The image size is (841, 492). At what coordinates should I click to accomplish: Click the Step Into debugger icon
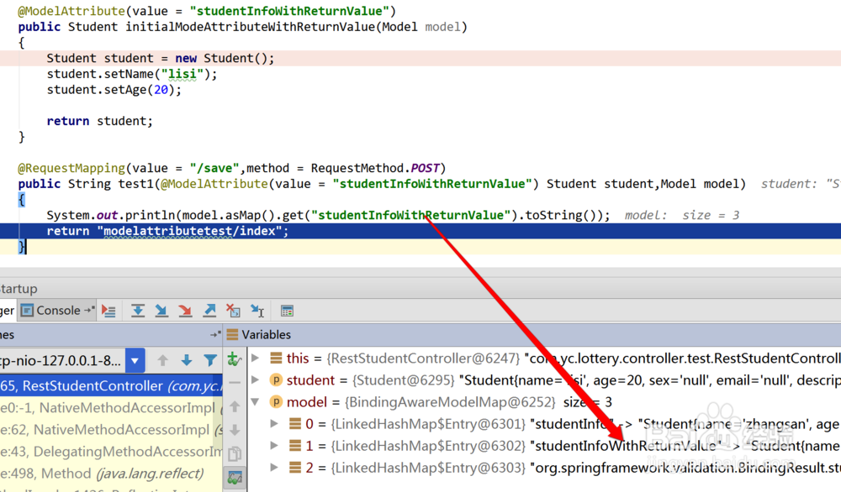tap(161, 311)
